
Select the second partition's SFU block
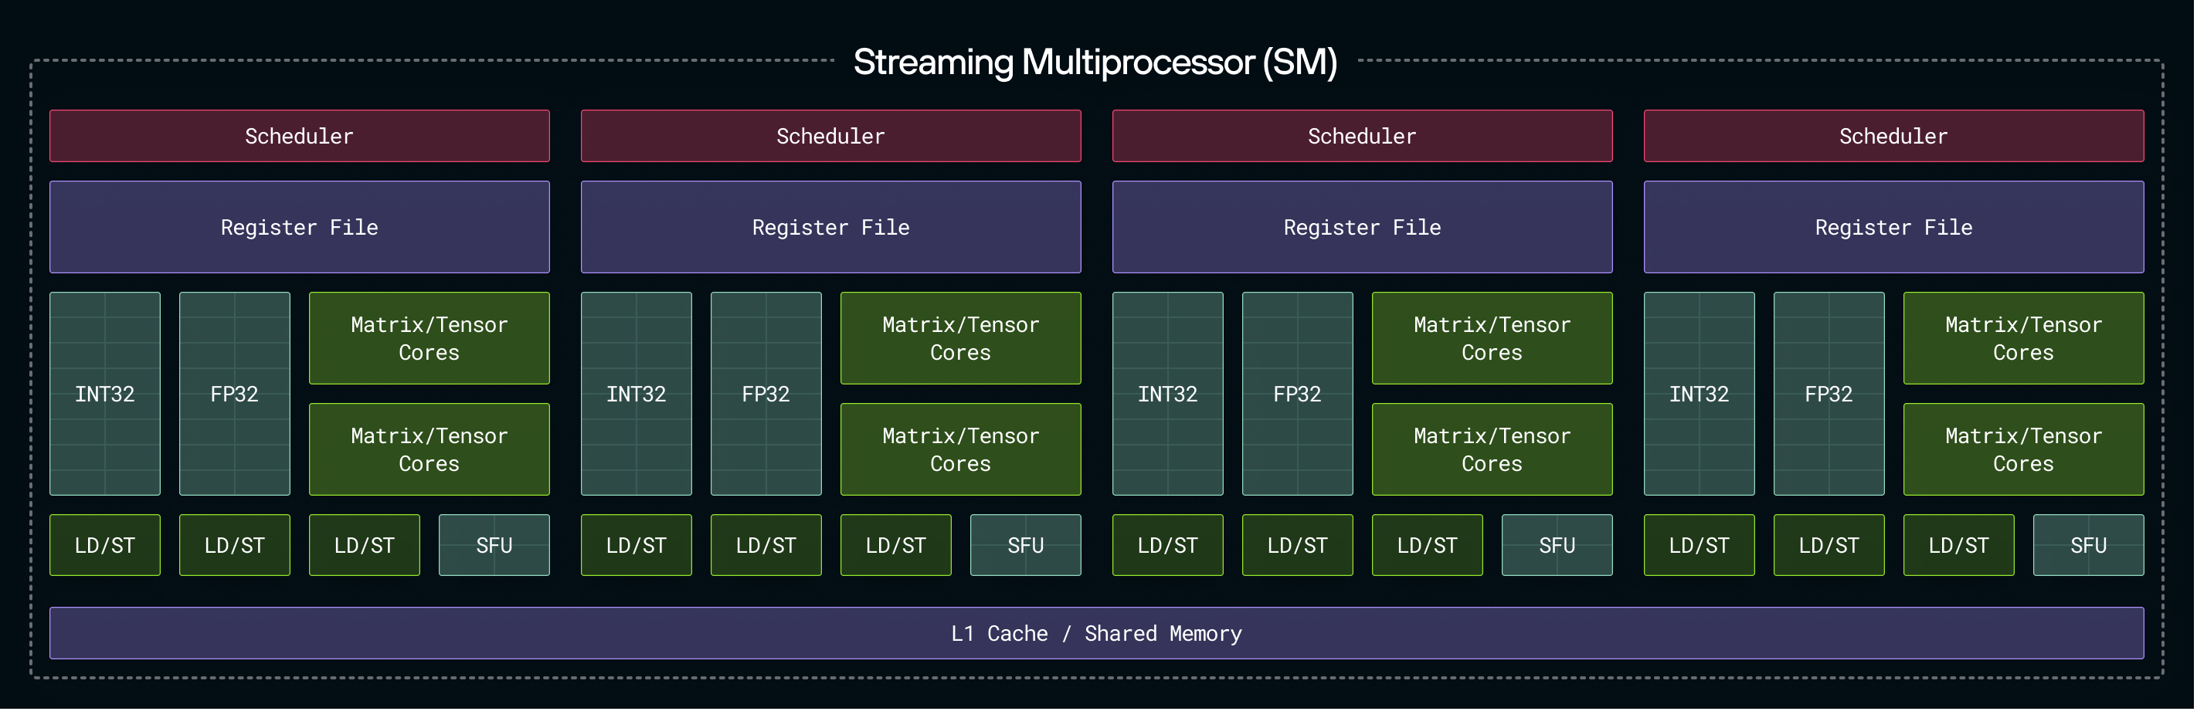(1026, 545)
